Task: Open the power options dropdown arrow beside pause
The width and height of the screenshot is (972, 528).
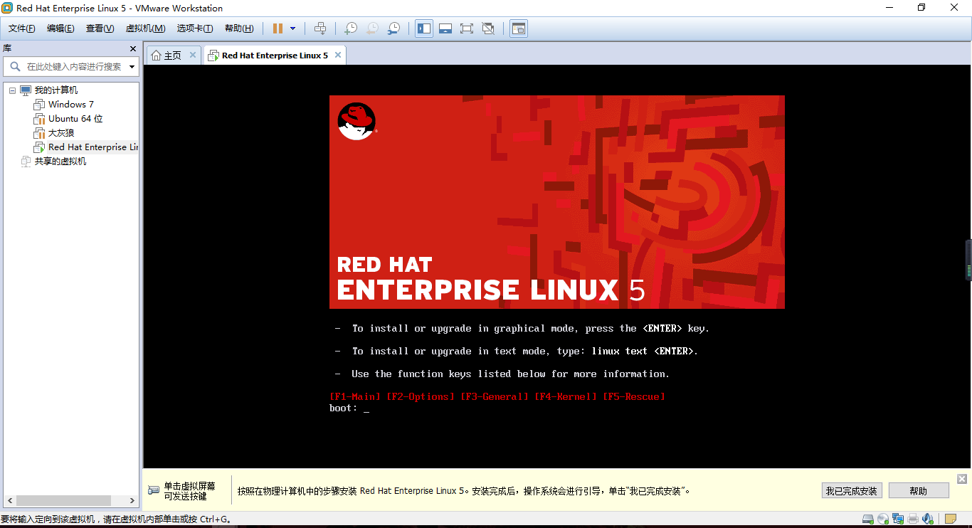Action: (292, 28)
